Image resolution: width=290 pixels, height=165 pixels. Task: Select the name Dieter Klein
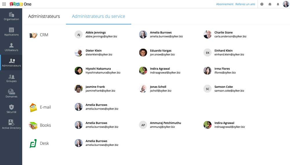click(x=93, y=51)
